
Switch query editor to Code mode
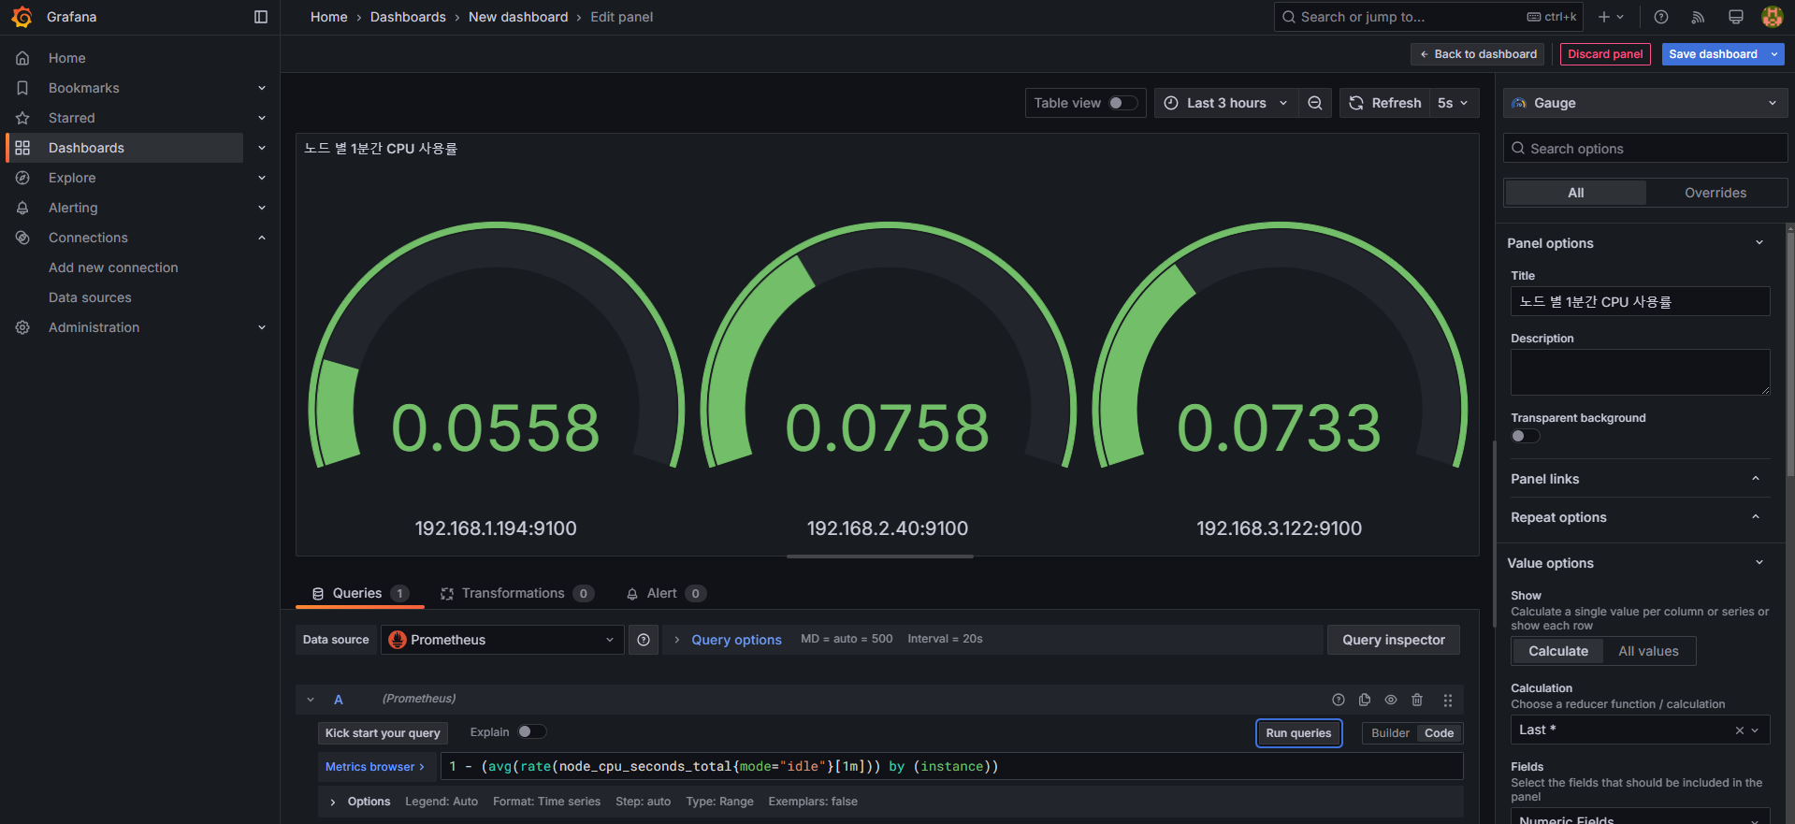[1439, 733]
